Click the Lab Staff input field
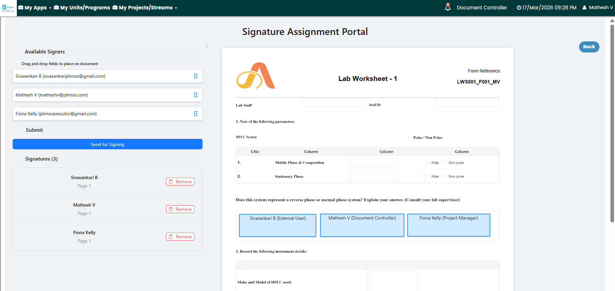The height and width of the screenshot is (291, 615). point(334,103)
